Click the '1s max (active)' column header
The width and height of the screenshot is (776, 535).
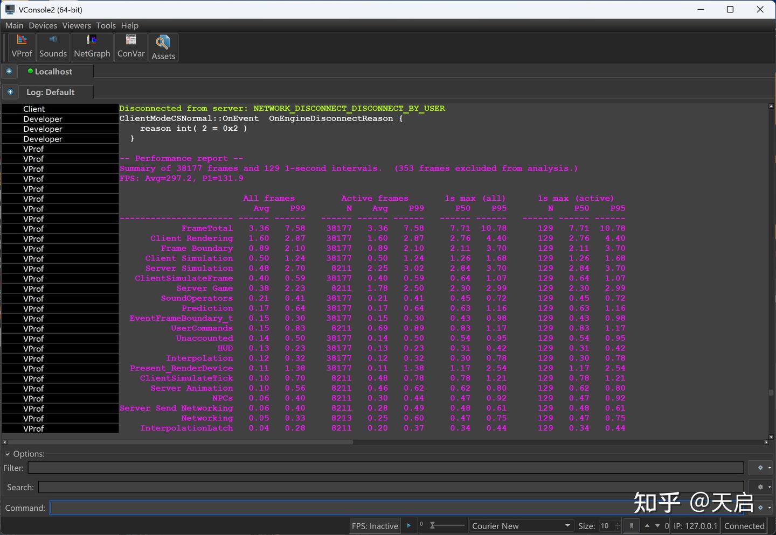click(x=576, y=198)
